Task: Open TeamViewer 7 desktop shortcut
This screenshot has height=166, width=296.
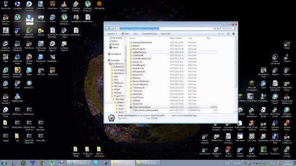Action: pyautogui.click(x=41, y=59)
